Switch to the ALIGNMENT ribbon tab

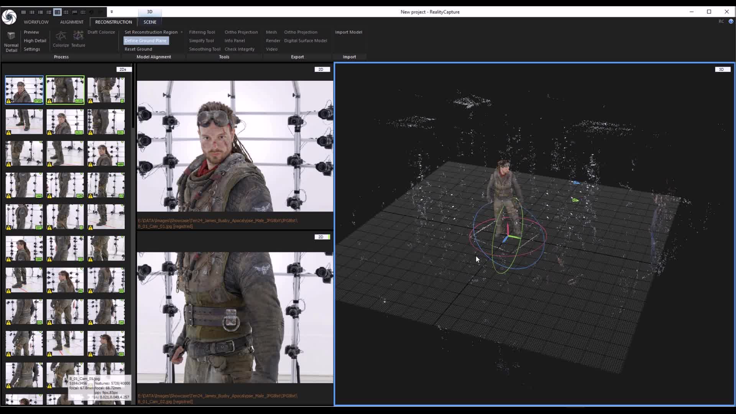(x=71, y=22)
